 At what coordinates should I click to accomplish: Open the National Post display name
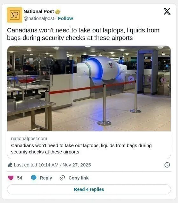(38, 11)
